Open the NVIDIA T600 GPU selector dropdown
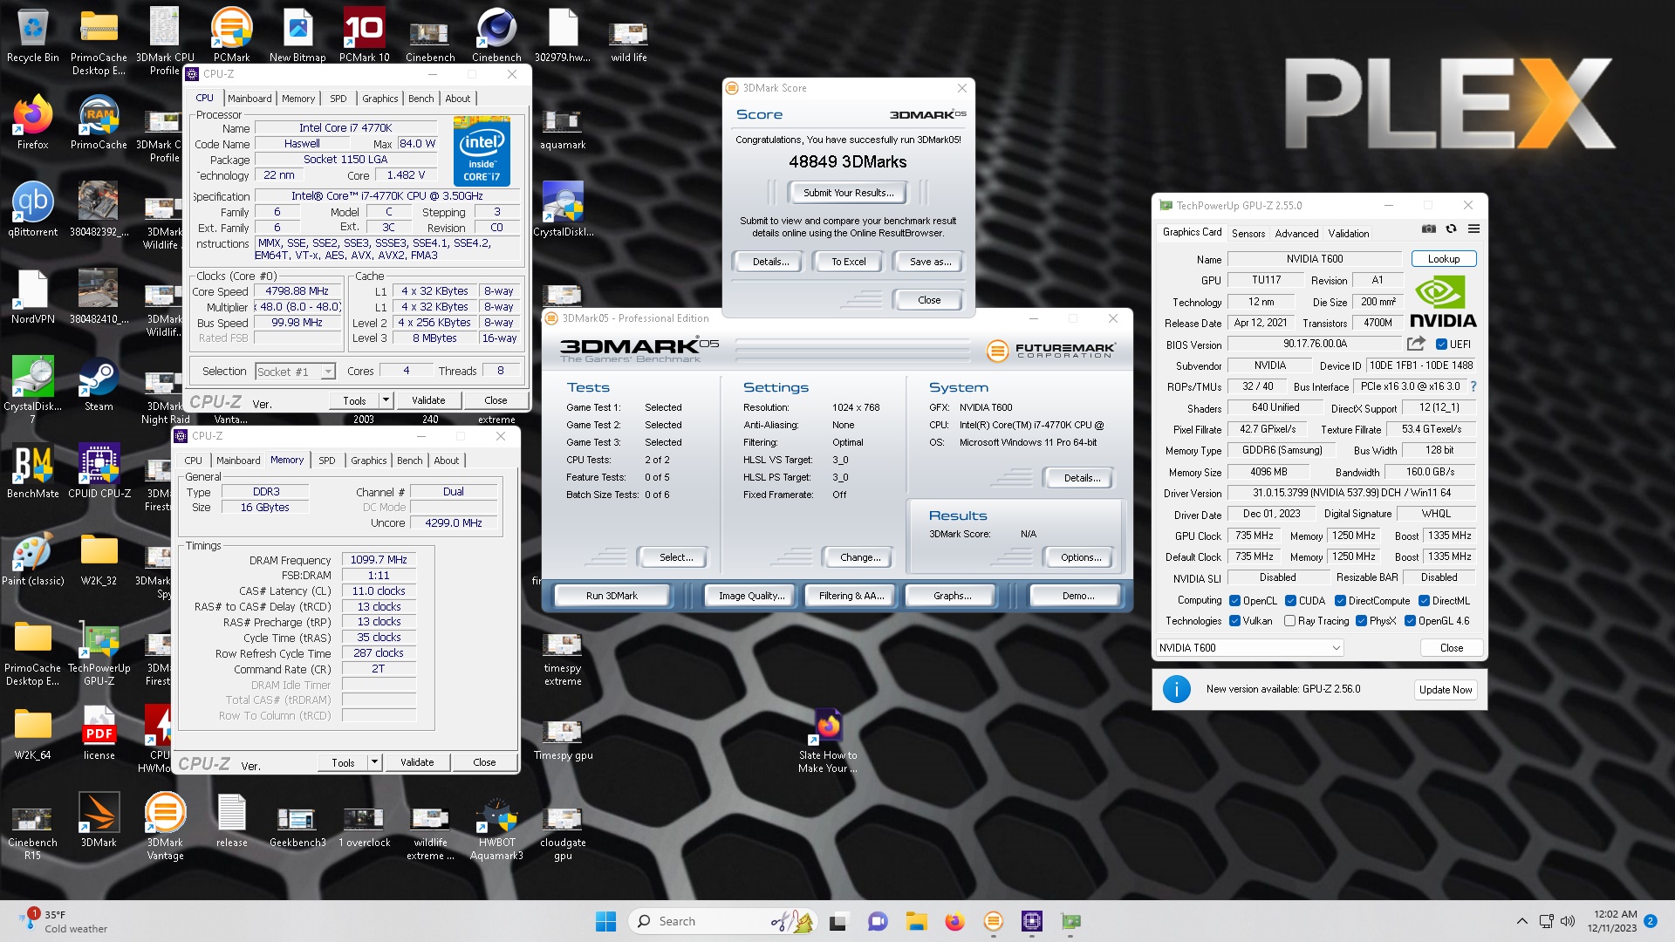Screen dimensions: 1675x942 [x=1249, y=647]
